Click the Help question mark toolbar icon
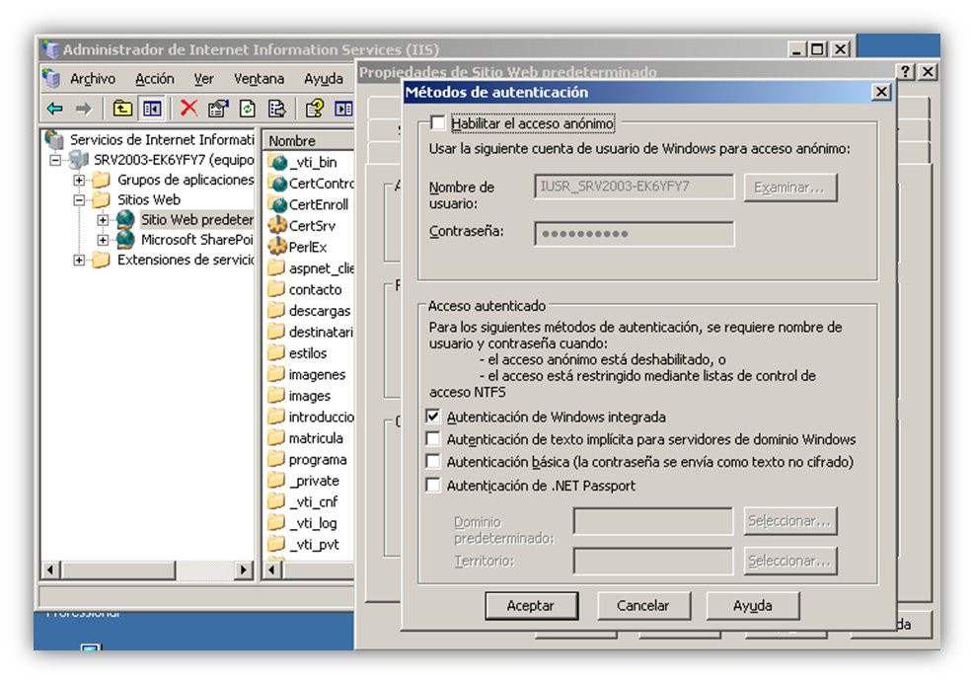 (315, 109)
